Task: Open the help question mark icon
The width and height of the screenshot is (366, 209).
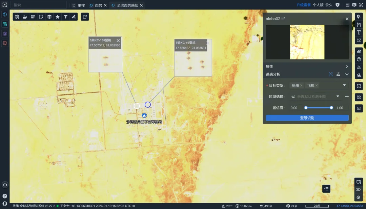Action: (5, 196)
